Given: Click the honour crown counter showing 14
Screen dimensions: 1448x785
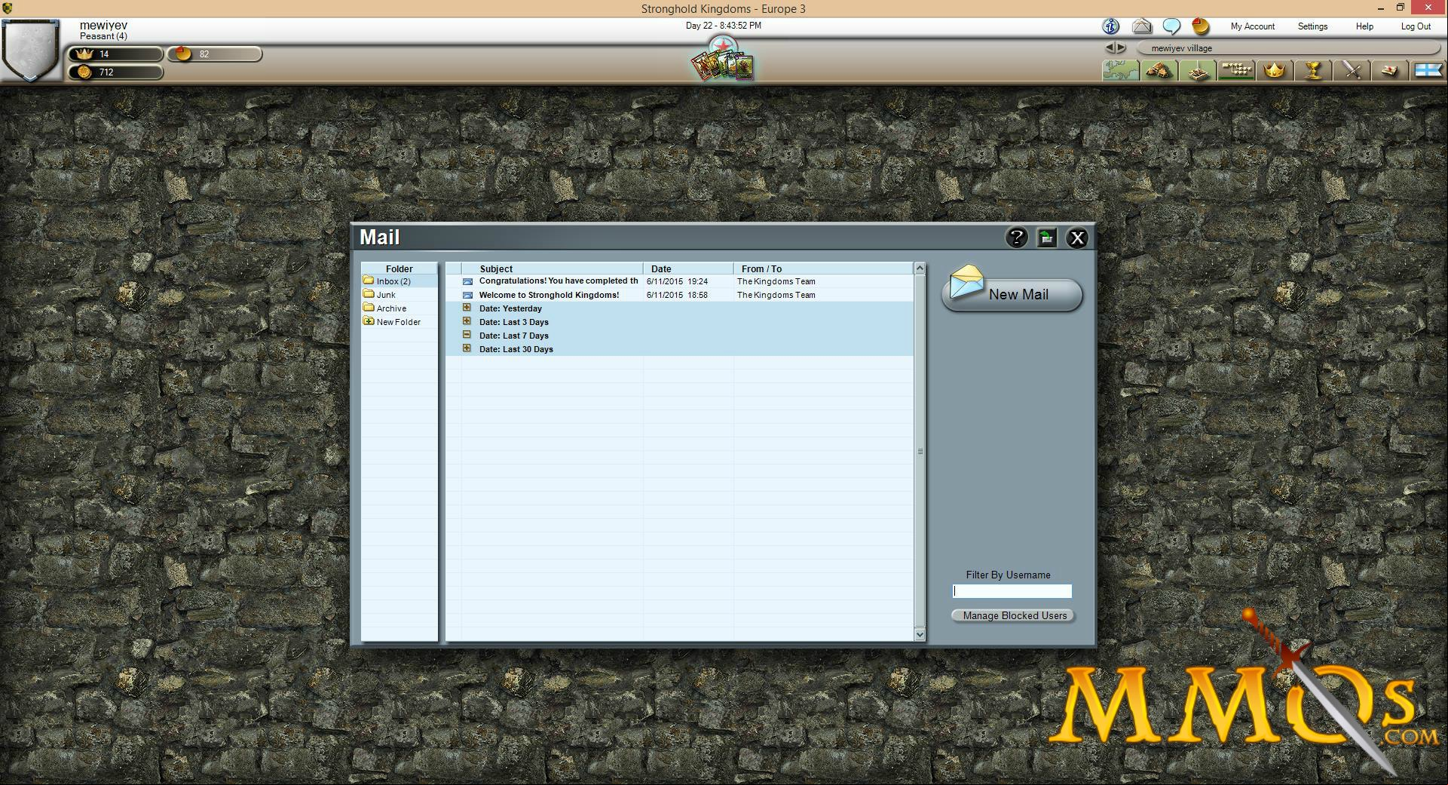Looking at the screenshot, I should pos(115,54).
